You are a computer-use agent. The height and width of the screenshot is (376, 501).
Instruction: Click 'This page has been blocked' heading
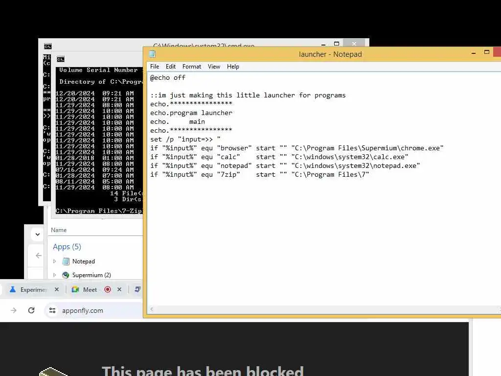tap(203, 371)
